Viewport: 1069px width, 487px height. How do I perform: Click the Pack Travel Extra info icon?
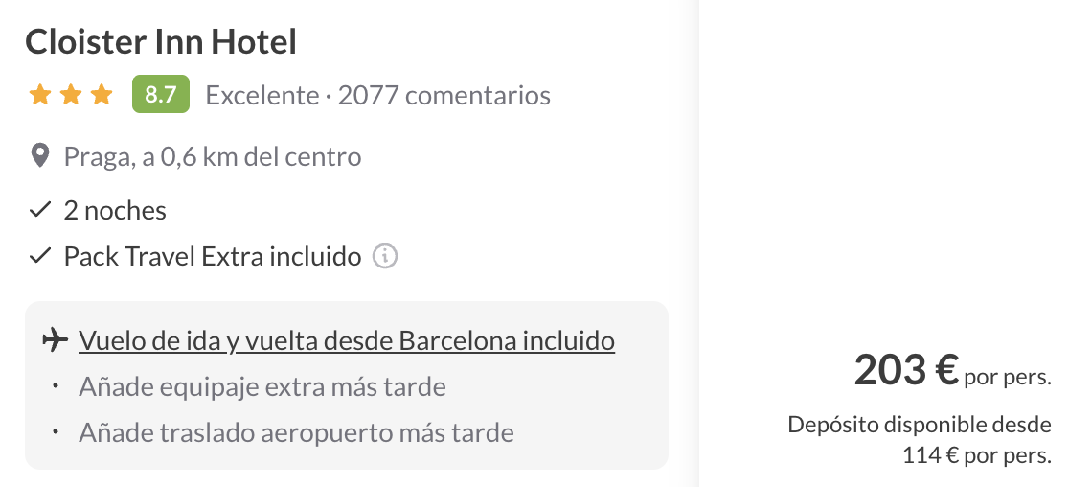[x=385, y=257]
